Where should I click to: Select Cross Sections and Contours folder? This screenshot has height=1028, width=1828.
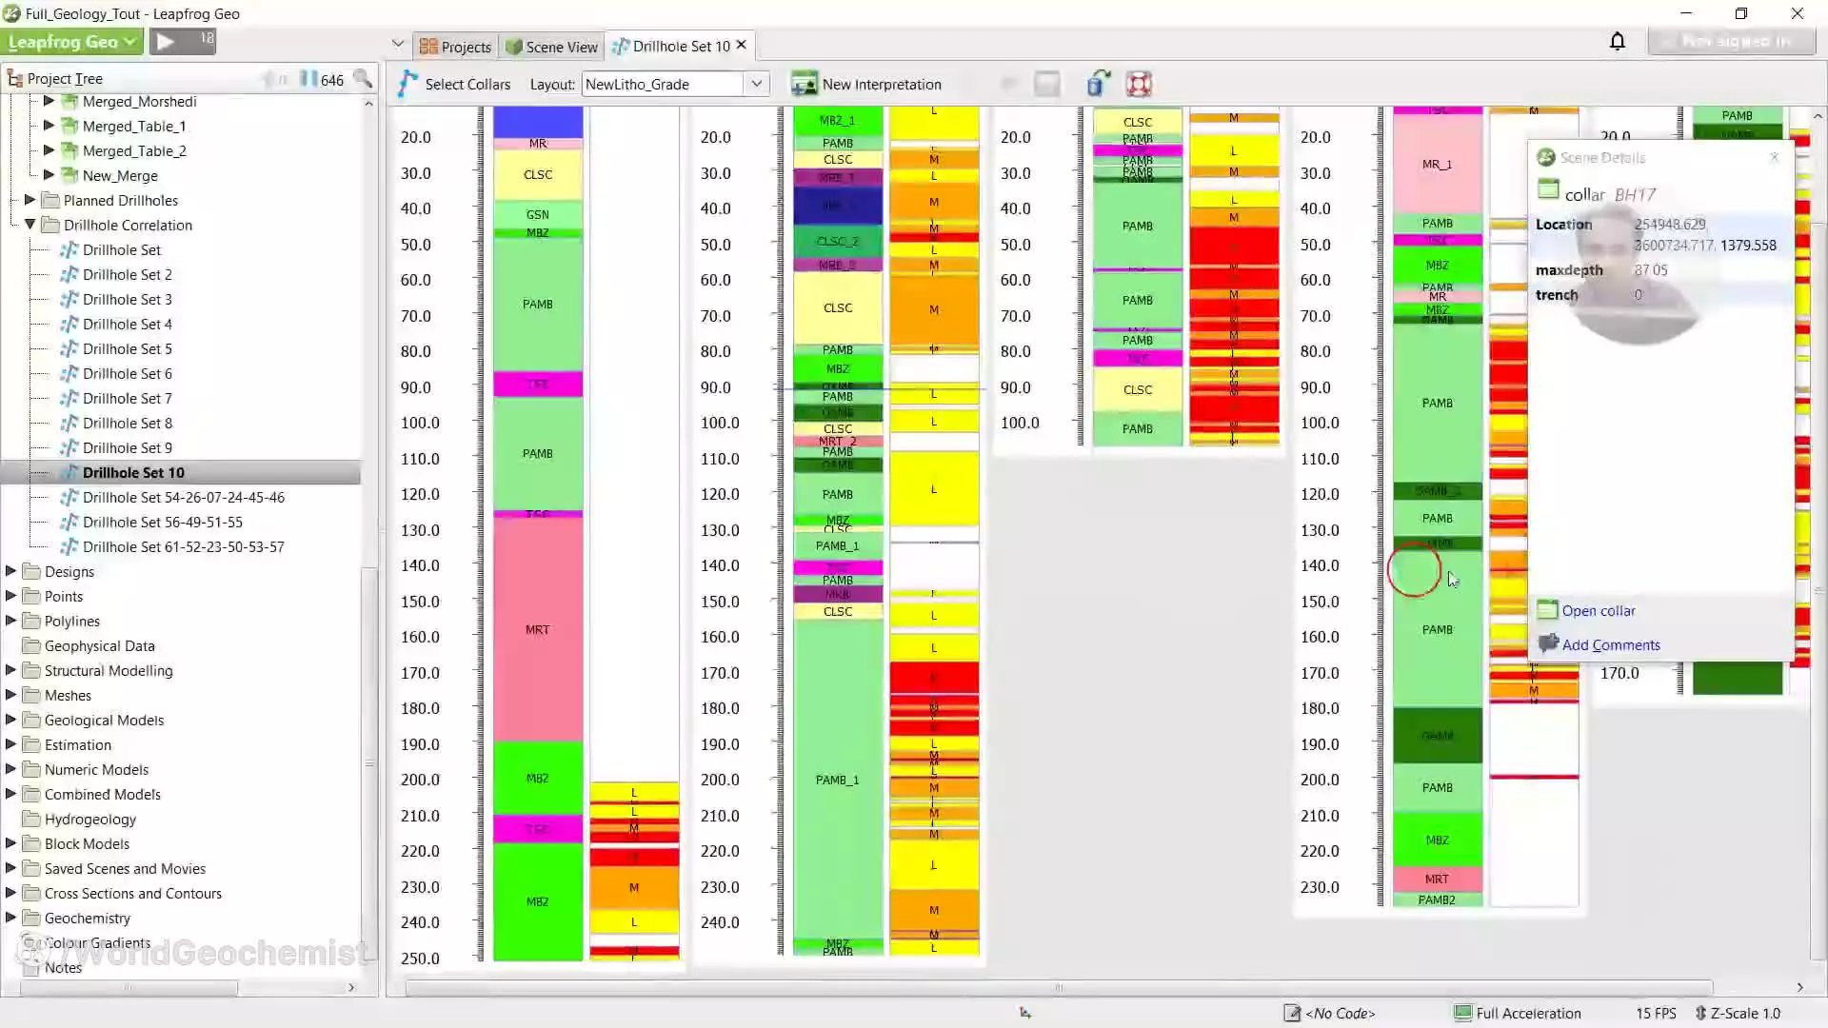132,893
